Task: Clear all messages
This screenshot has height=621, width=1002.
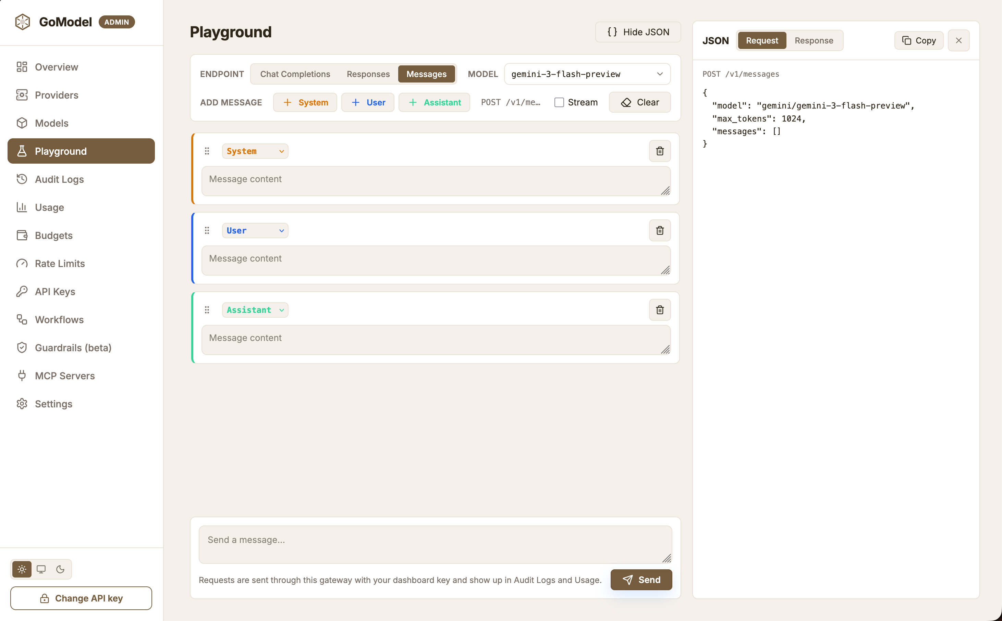Action: click(x=639, y=102)
